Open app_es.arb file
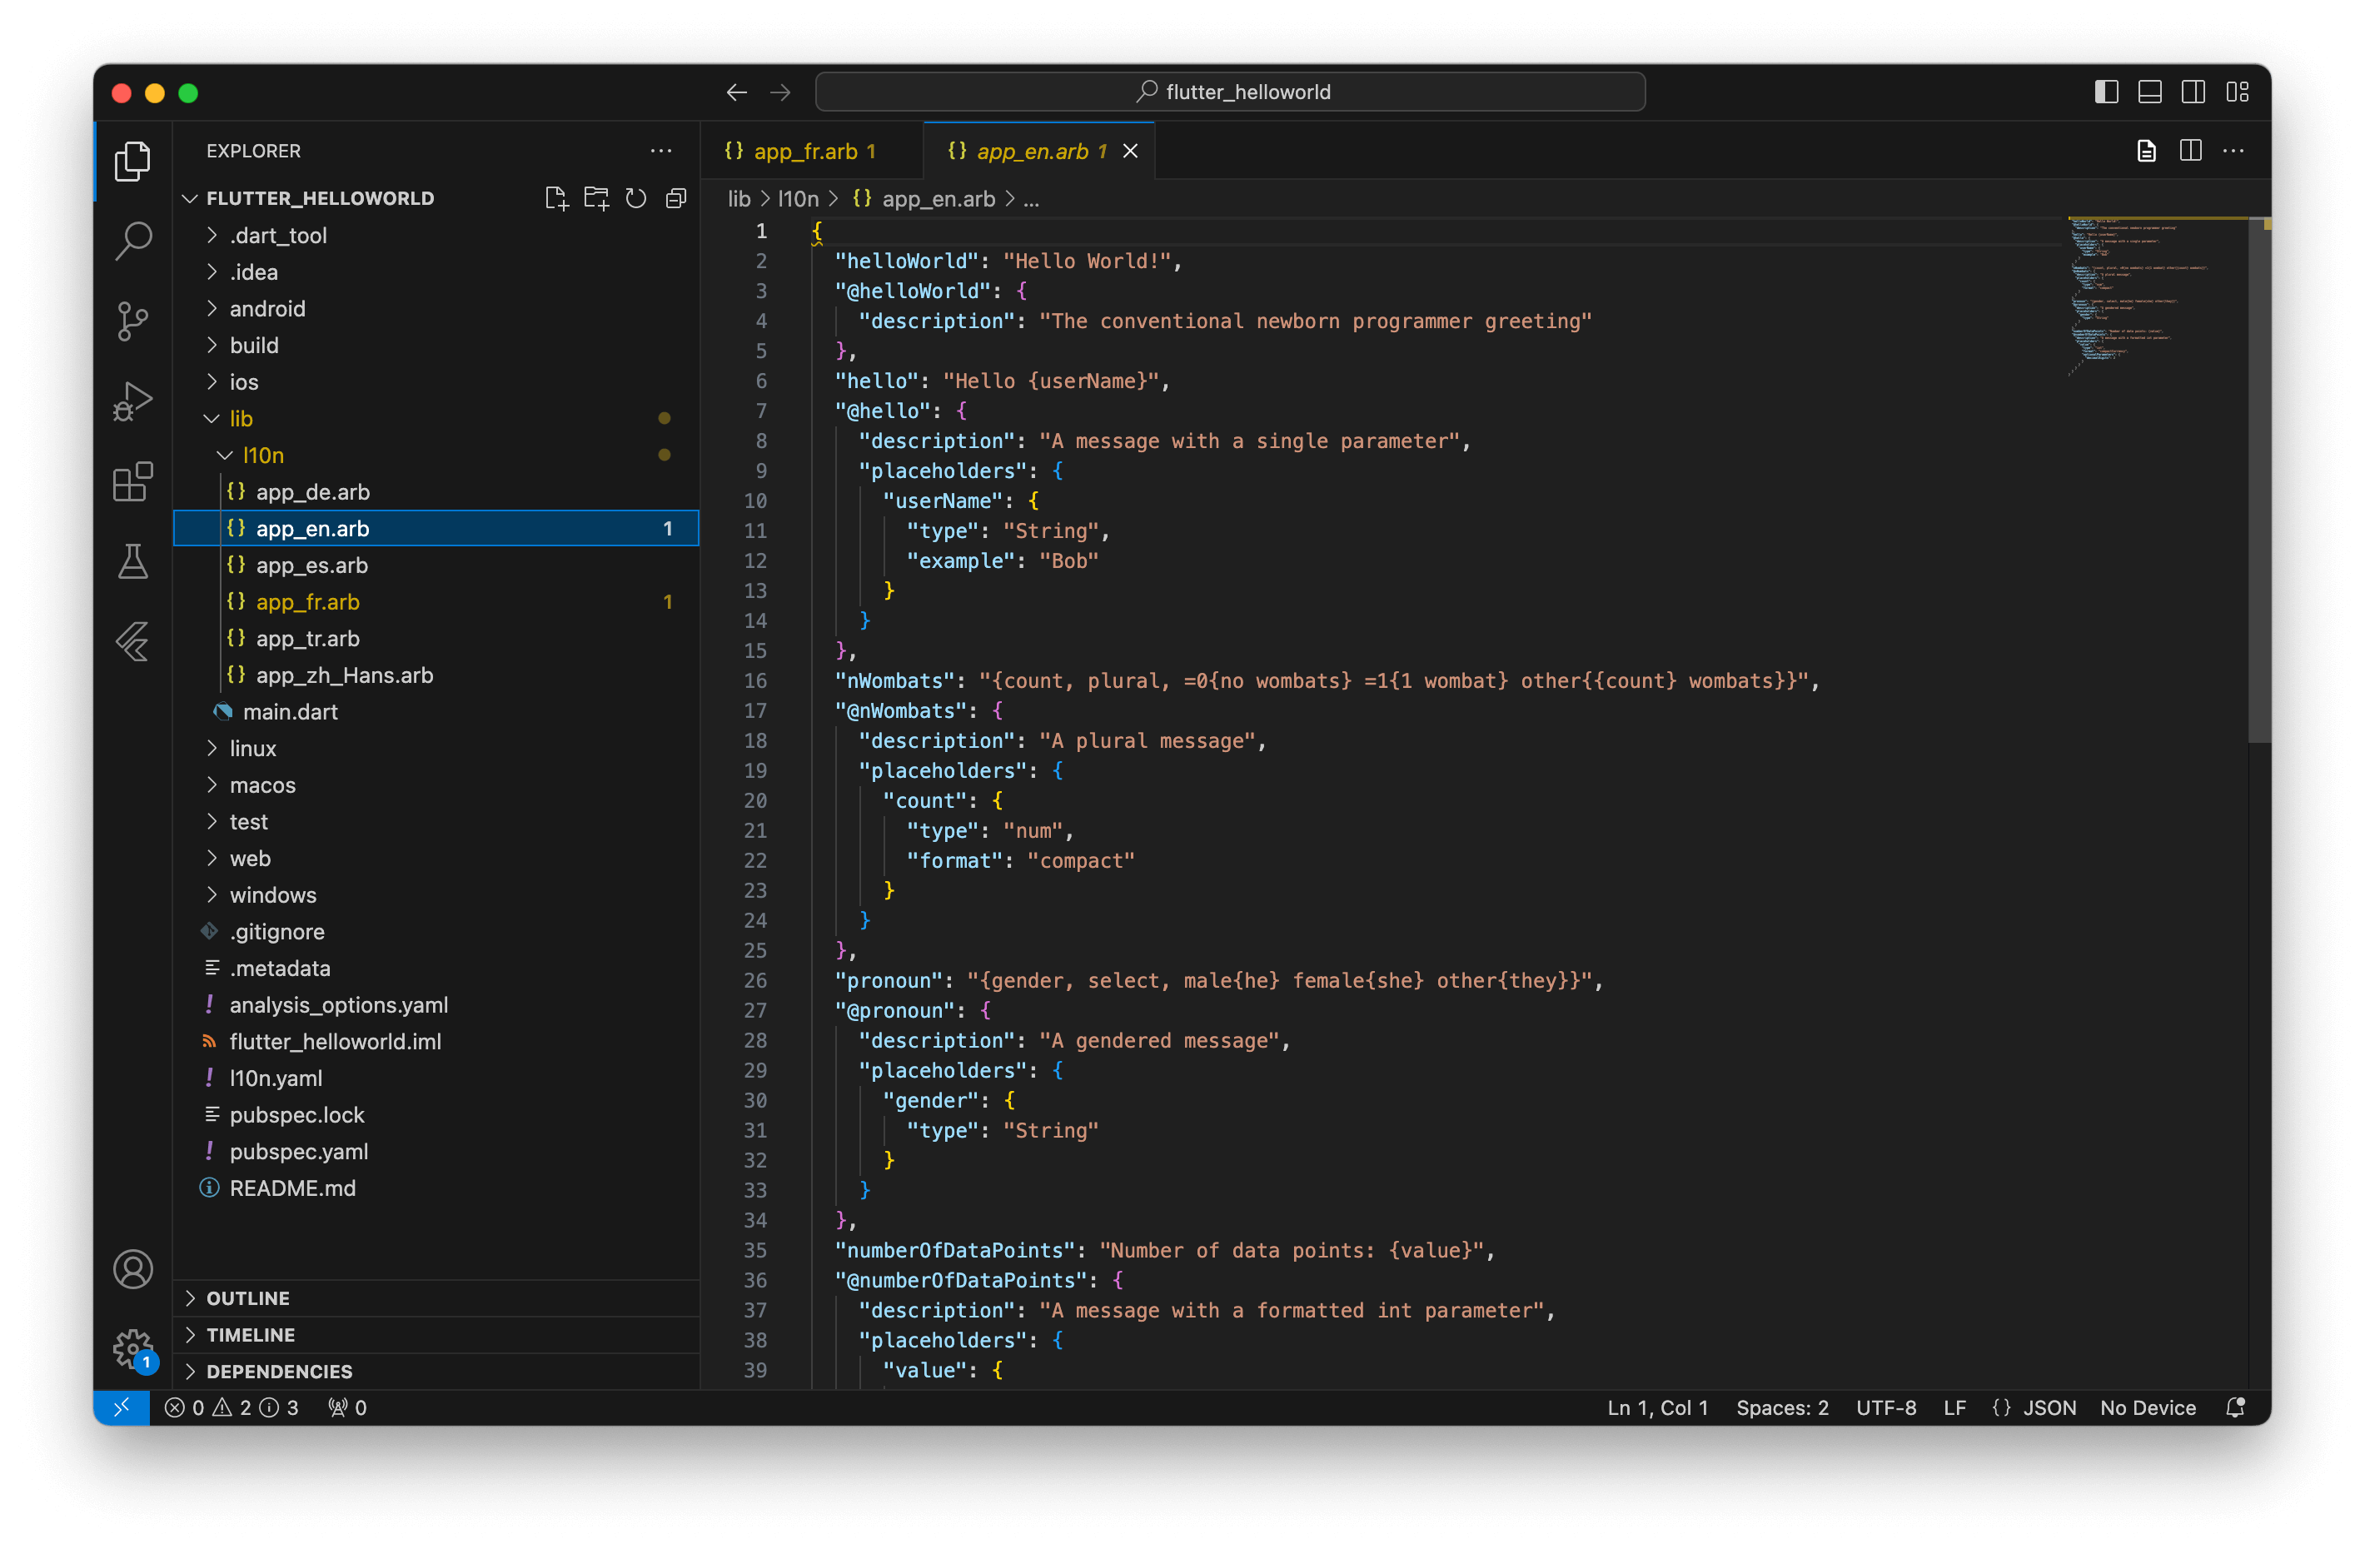Screen dimensions: 2365x1549 pyautogui.click(x=436, y=565)
